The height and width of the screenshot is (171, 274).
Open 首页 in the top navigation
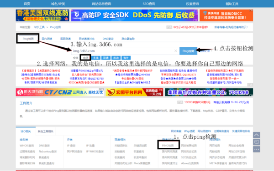[x=27, y=4]
